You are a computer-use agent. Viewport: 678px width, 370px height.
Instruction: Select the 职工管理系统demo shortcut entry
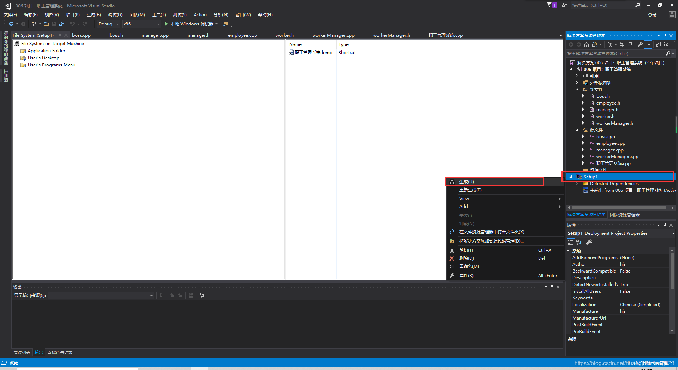314,53
